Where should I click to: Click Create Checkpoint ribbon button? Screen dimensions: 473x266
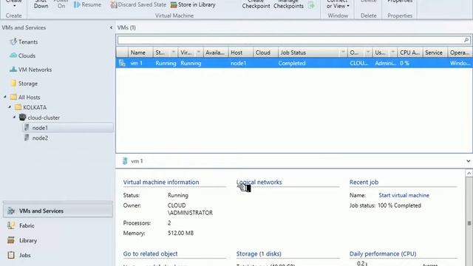pyautogui.click(x=256, y=4)
